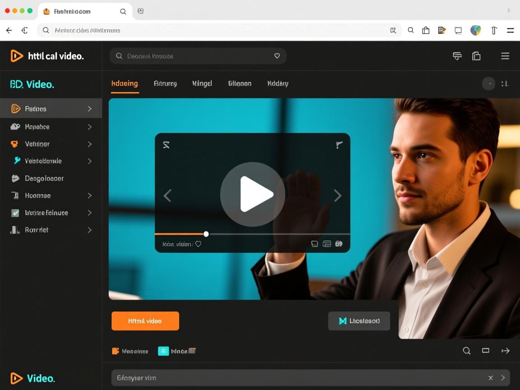The height and width of the screenshot is (390, 520).
Task: Toggle the round button near top right
Action: [x=488, y=84]
